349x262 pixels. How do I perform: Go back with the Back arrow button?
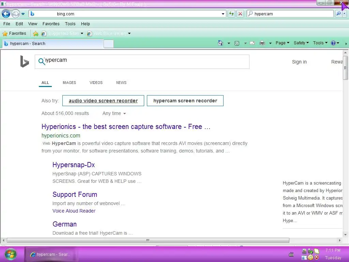point(6,14)
